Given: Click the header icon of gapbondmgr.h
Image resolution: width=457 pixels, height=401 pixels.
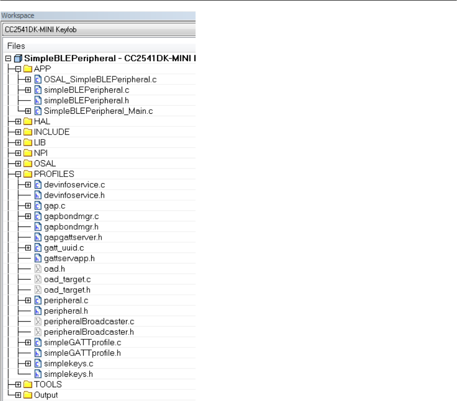Looking at the screenshot, I should pos(38,227).
